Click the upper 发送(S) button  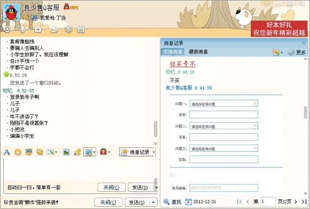click(x=140, y=187)
